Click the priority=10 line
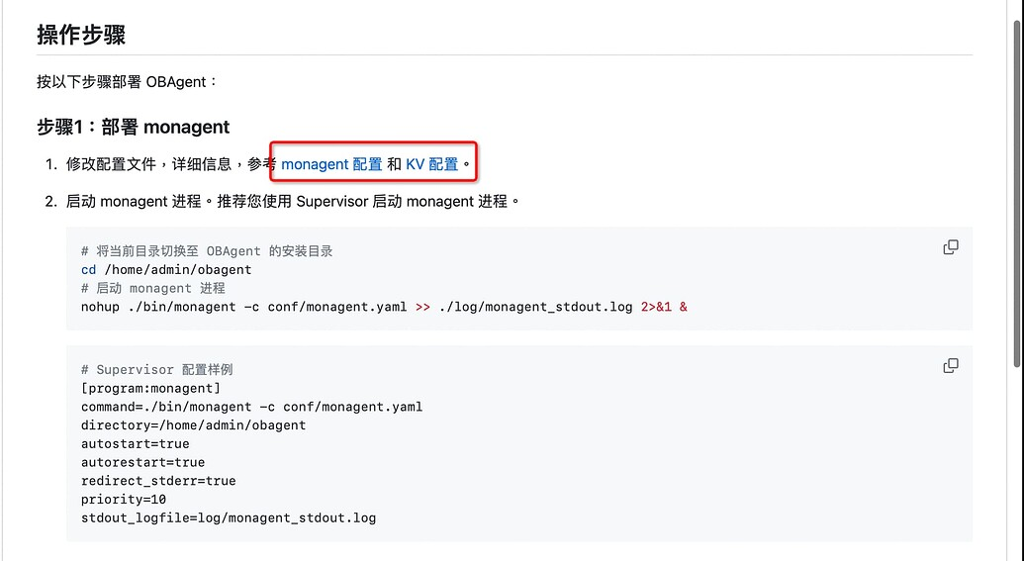This screenshot has height=561, width=1024. [124, 500]
